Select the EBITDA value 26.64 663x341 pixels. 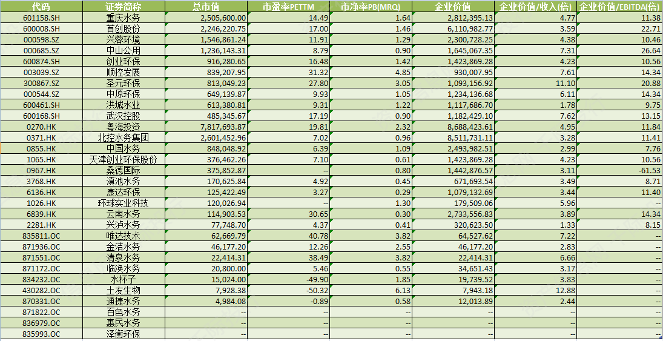point(620,50)
